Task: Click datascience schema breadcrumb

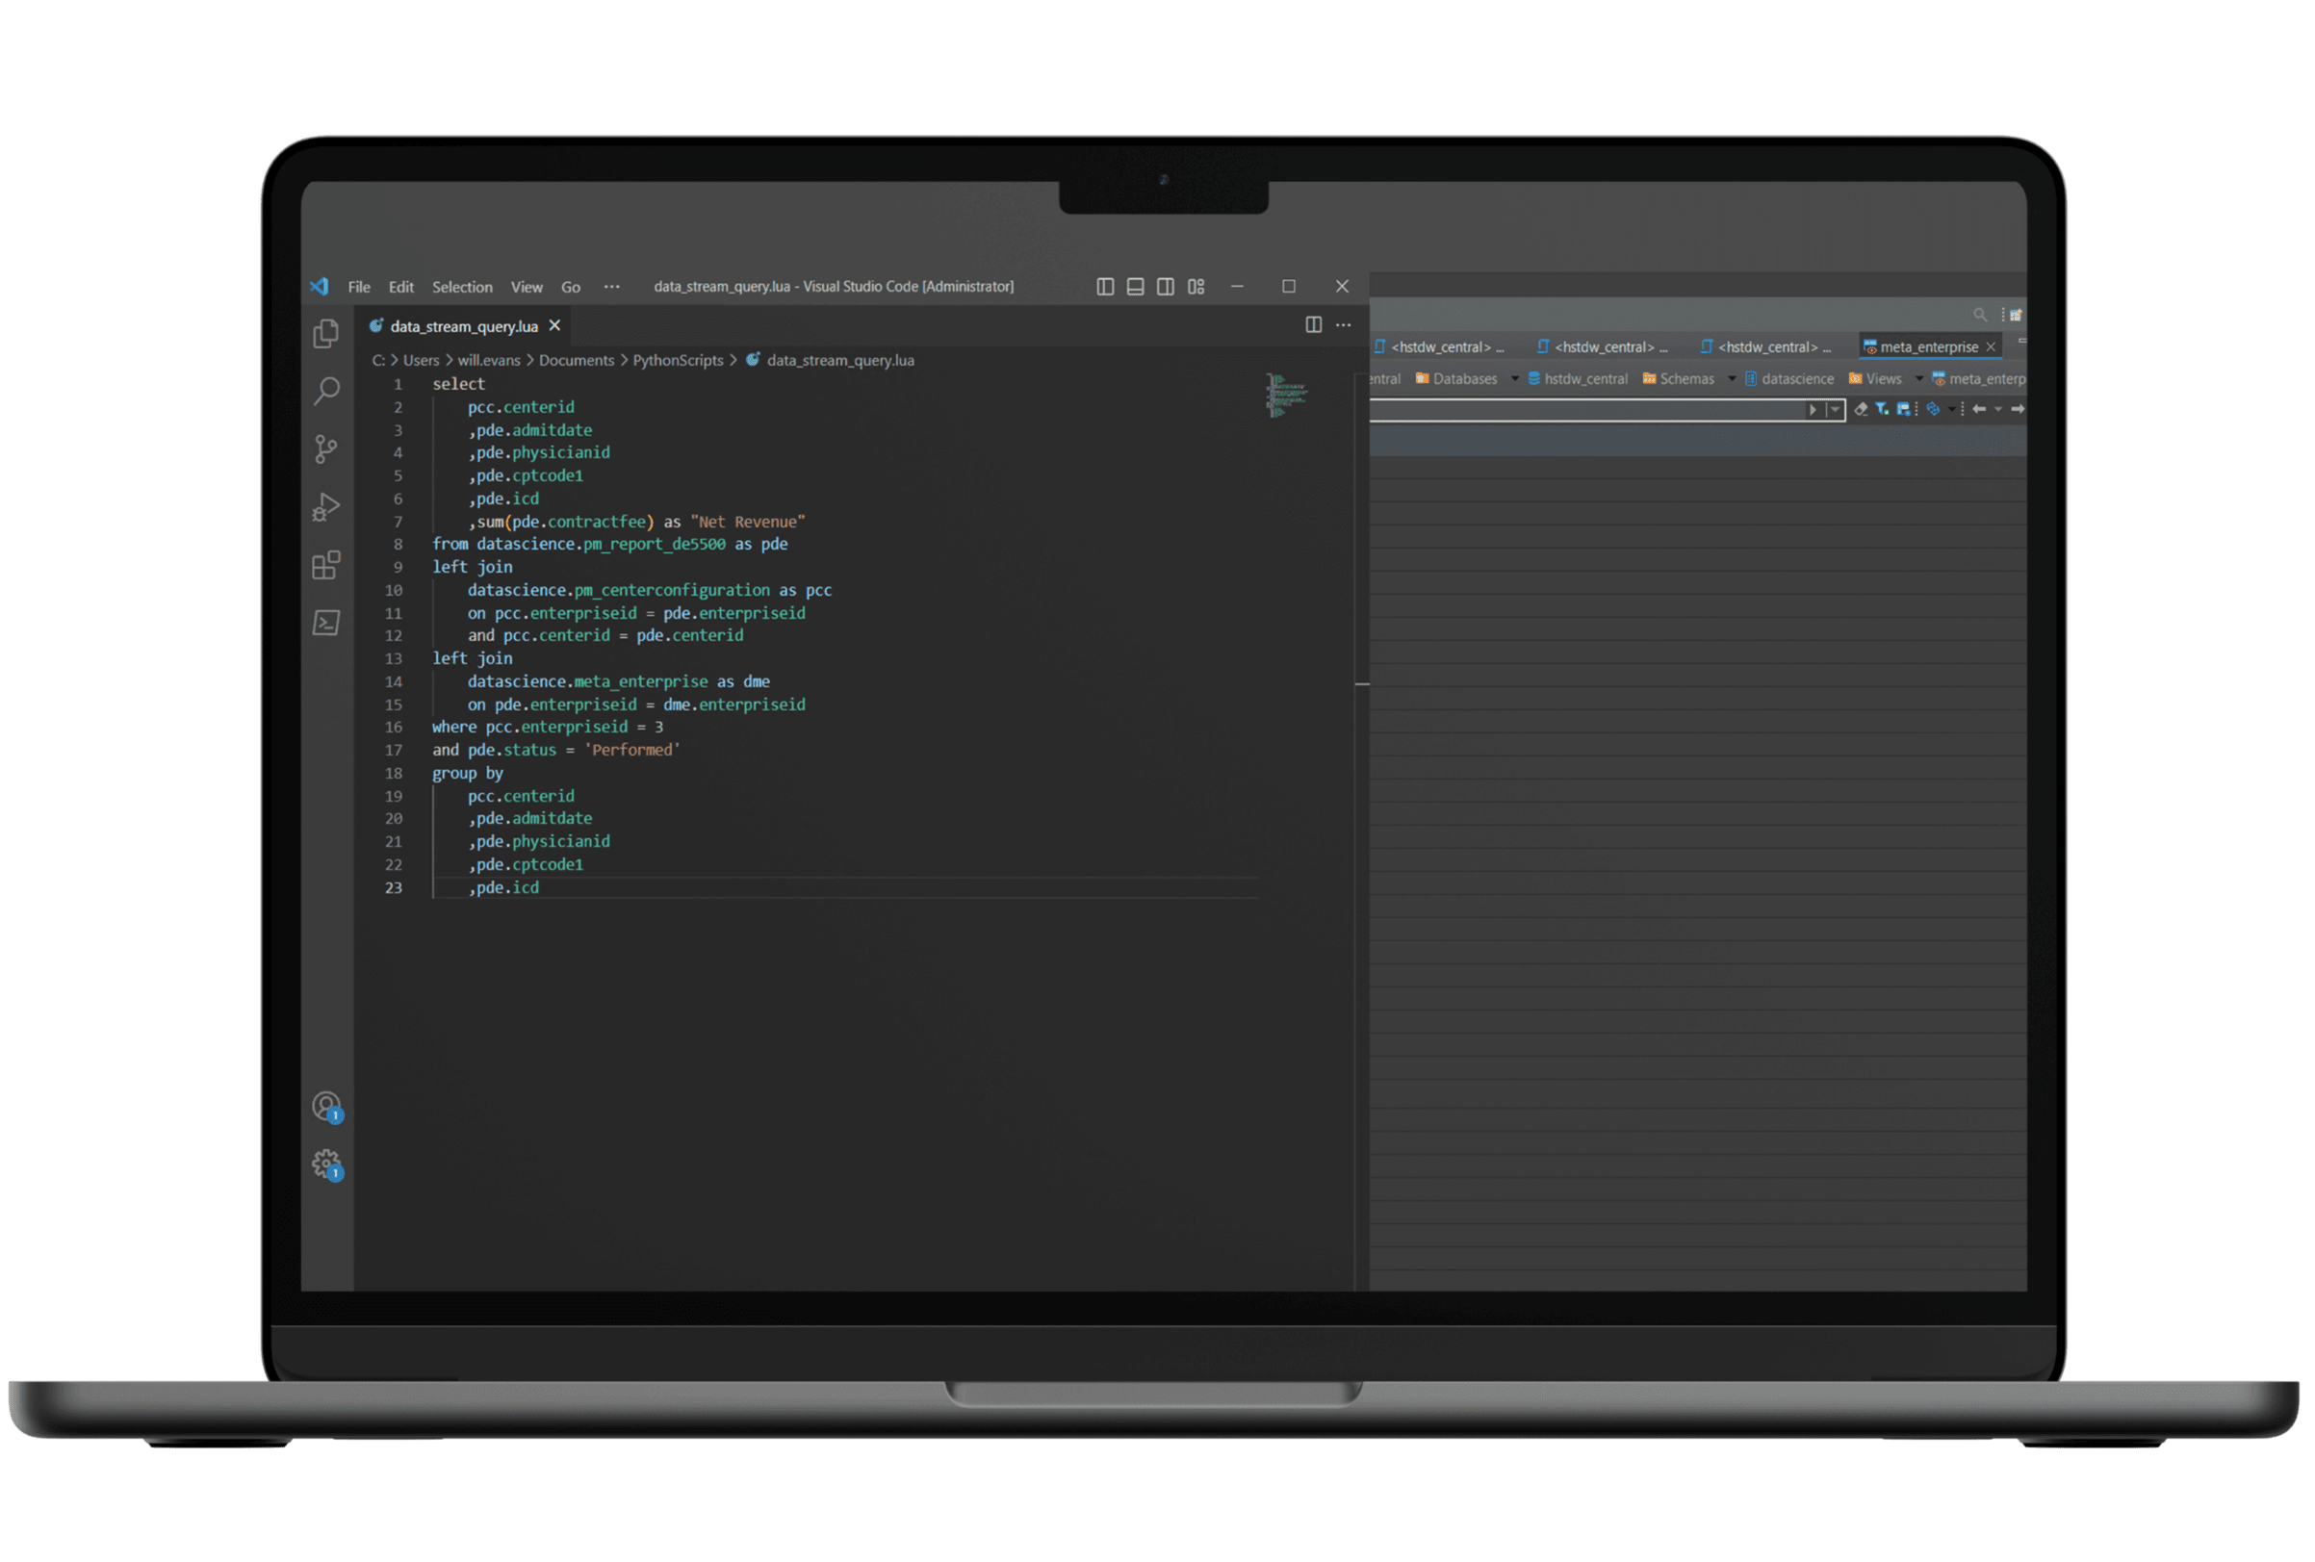Action: [x=1790, y=378]
